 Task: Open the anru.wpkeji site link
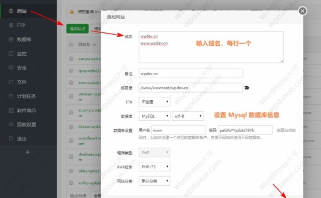89,82
